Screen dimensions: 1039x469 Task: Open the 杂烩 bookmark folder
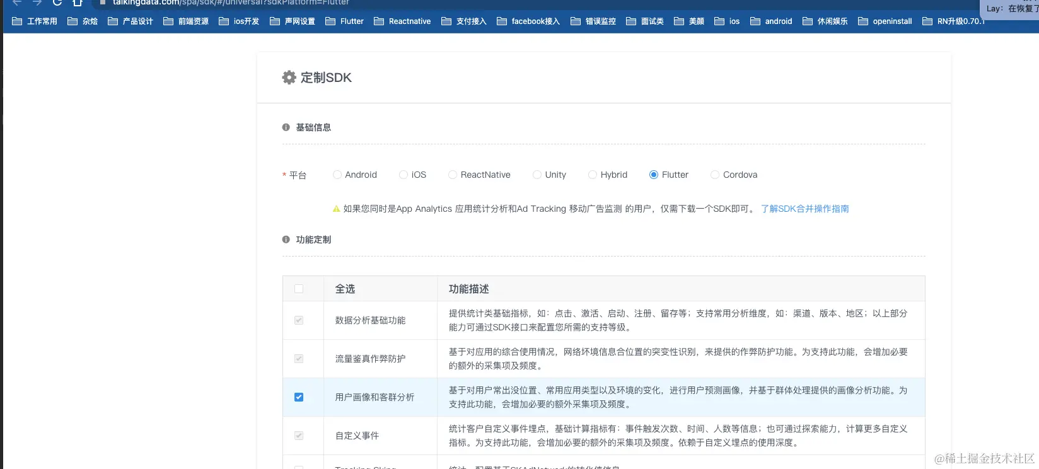tap(83, 21)
